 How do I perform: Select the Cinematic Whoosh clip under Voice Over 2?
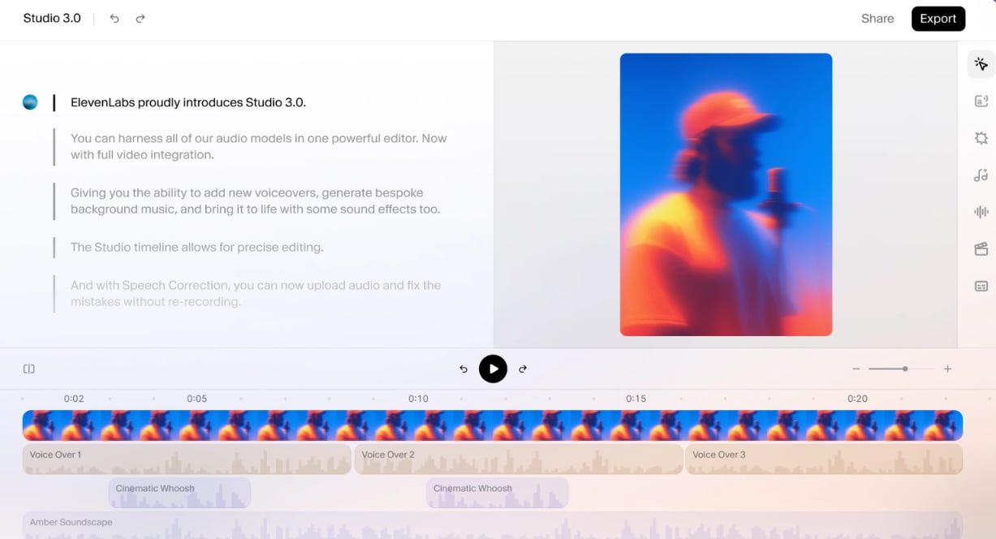click(x=498, y=493)
